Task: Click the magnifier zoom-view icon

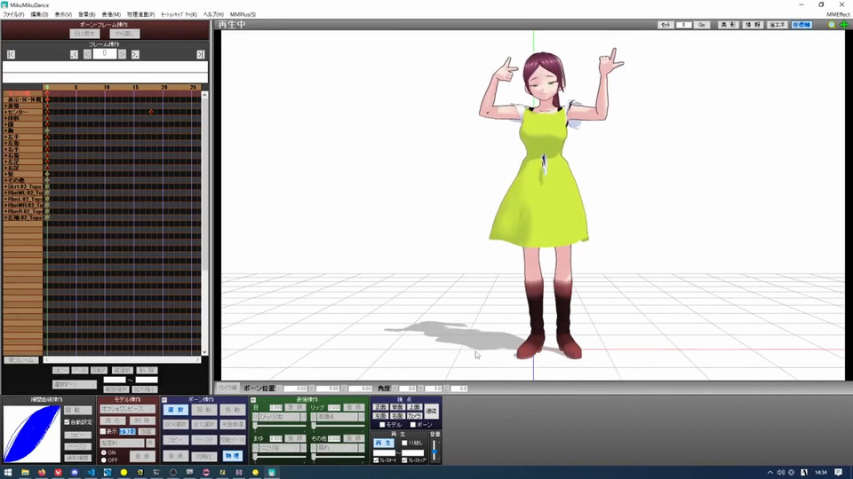Action: point(832,25)
